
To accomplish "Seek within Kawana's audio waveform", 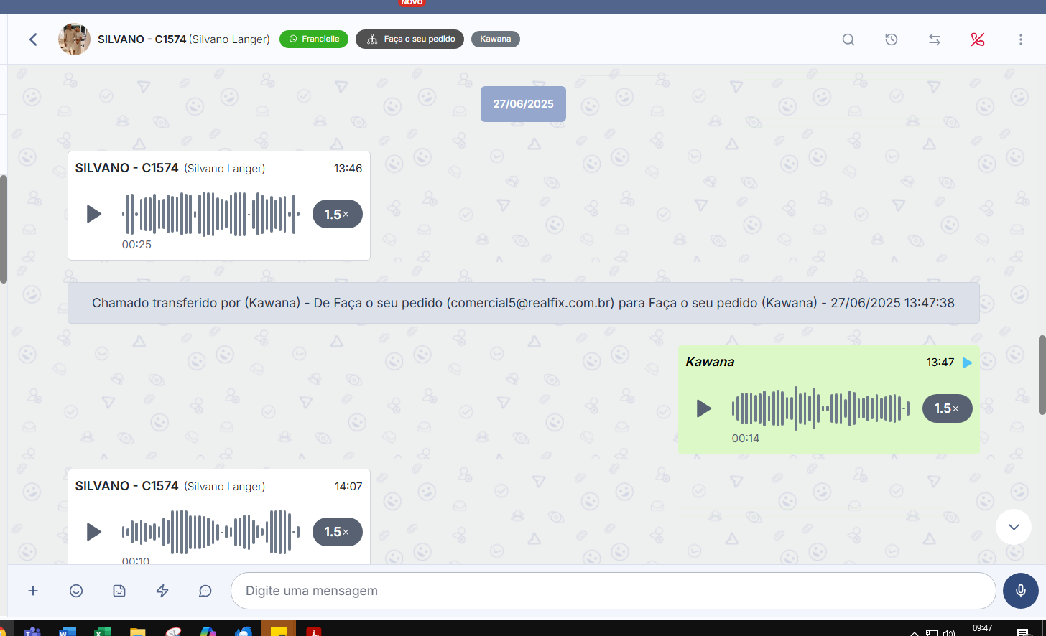I will click(820, 408).
